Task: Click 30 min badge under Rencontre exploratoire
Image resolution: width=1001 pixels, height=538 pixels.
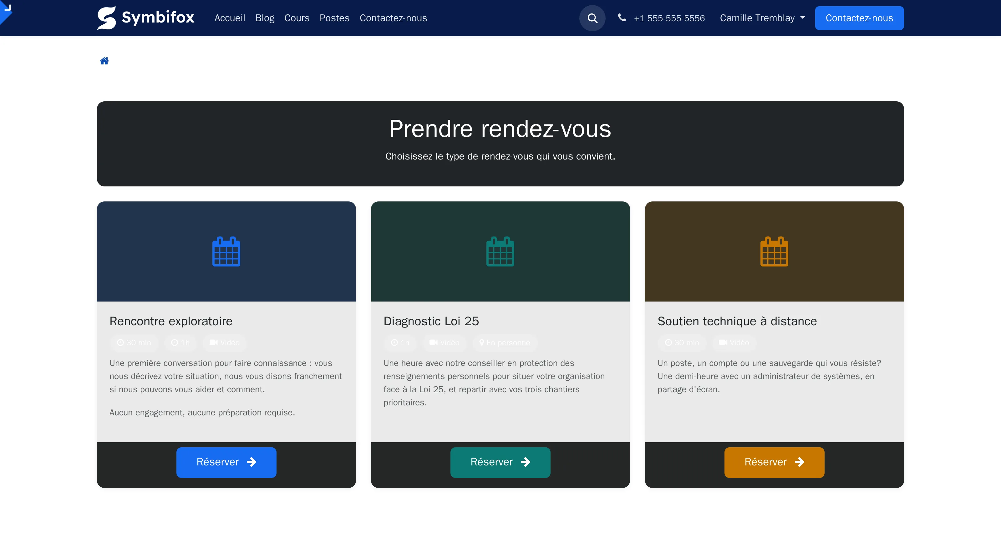Action: point(134,343)
